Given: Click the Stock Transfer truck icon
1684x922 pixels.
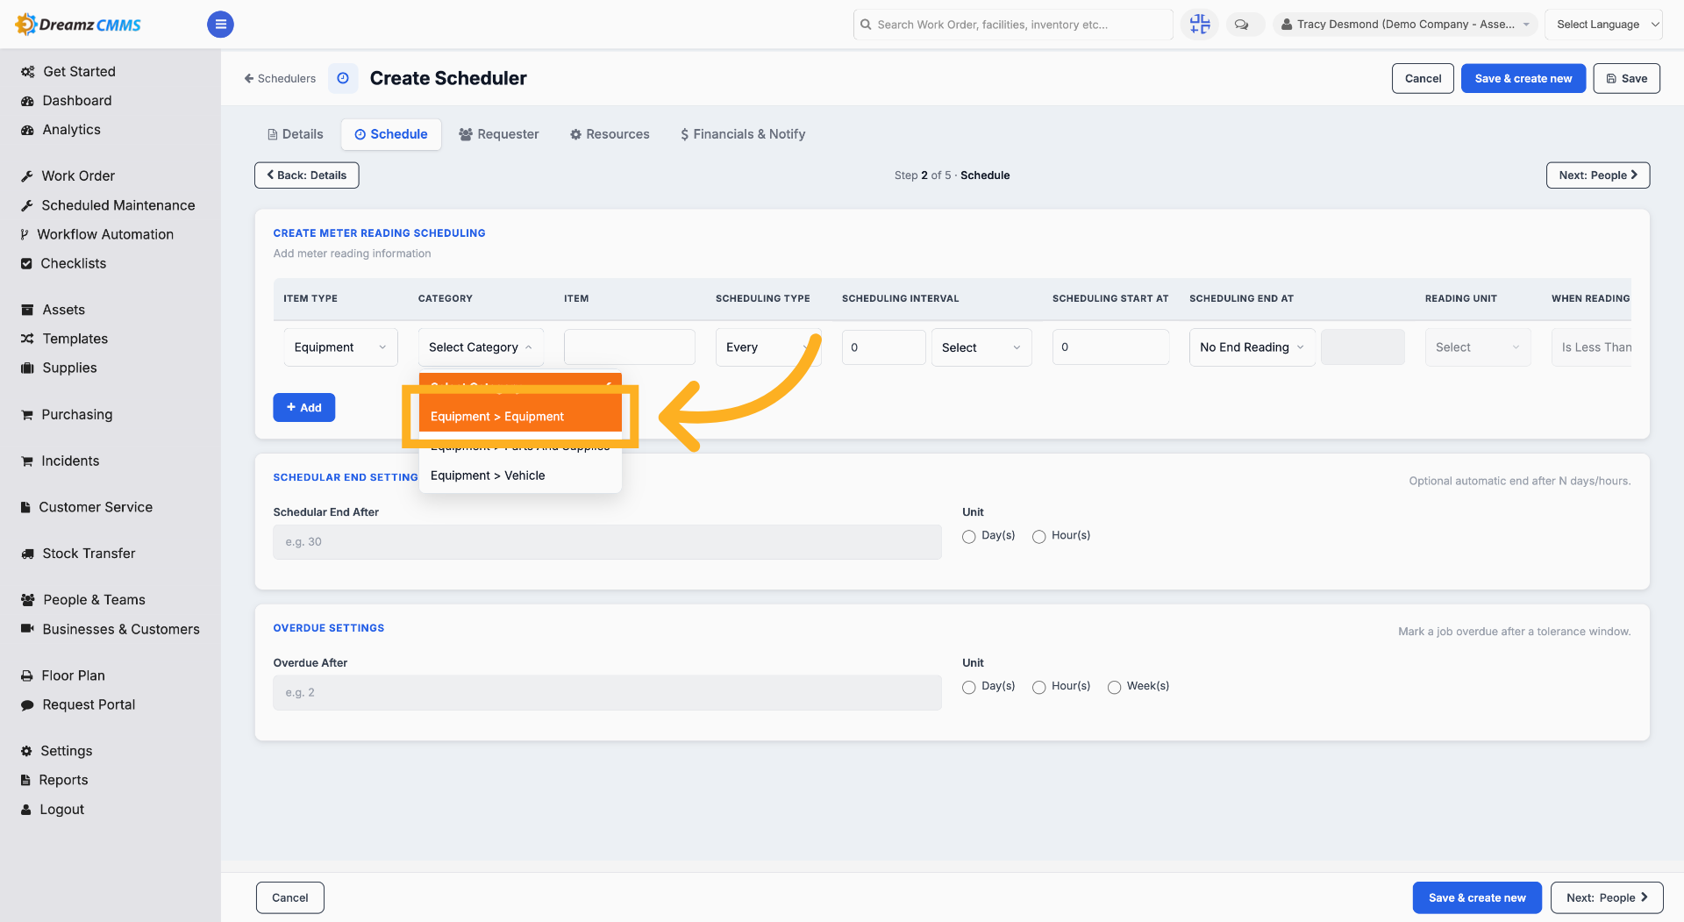Looking at the screenshot, I should 27,554.
